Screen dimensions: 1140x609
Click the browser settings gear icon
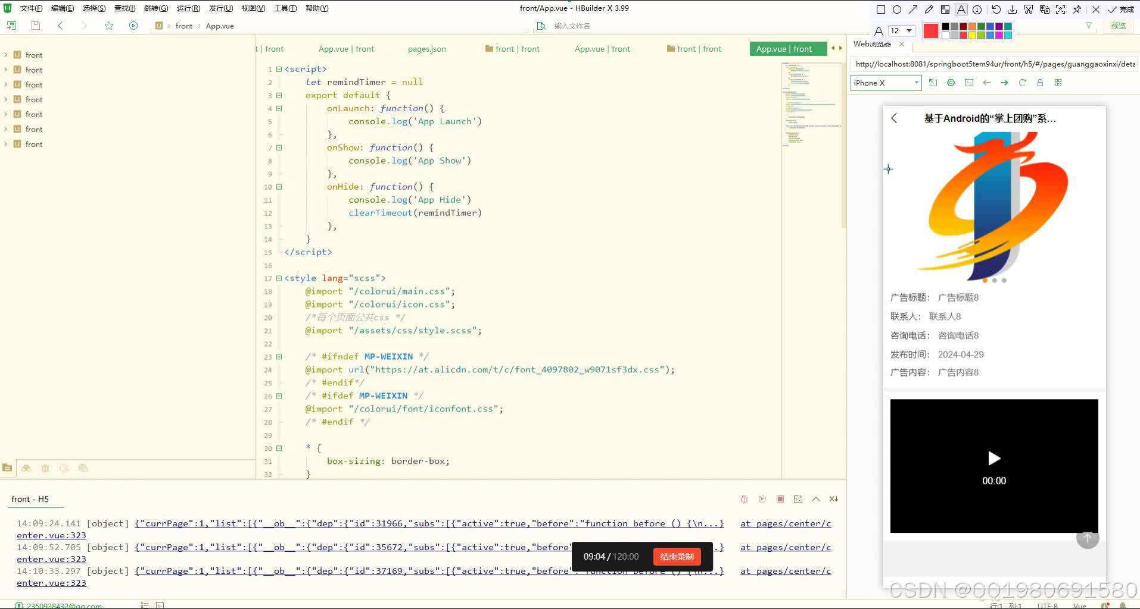pos(951,83)
